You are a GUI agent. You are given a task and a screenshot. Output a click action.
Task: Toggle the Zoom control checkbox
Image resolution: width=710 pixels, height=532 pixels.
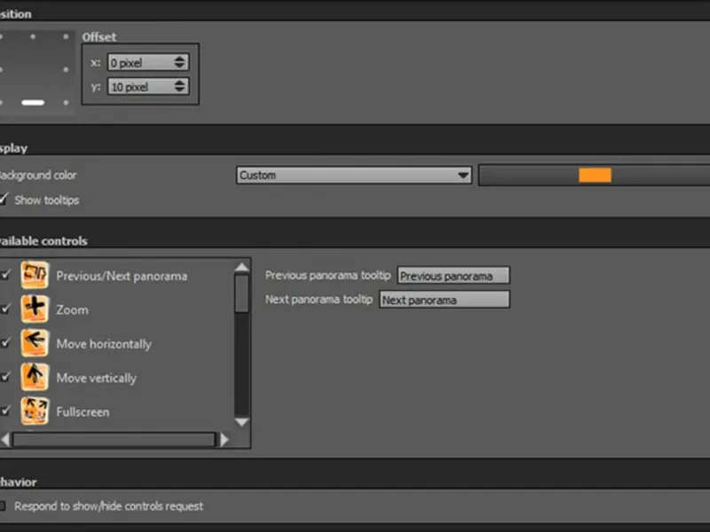click(5, 309)
